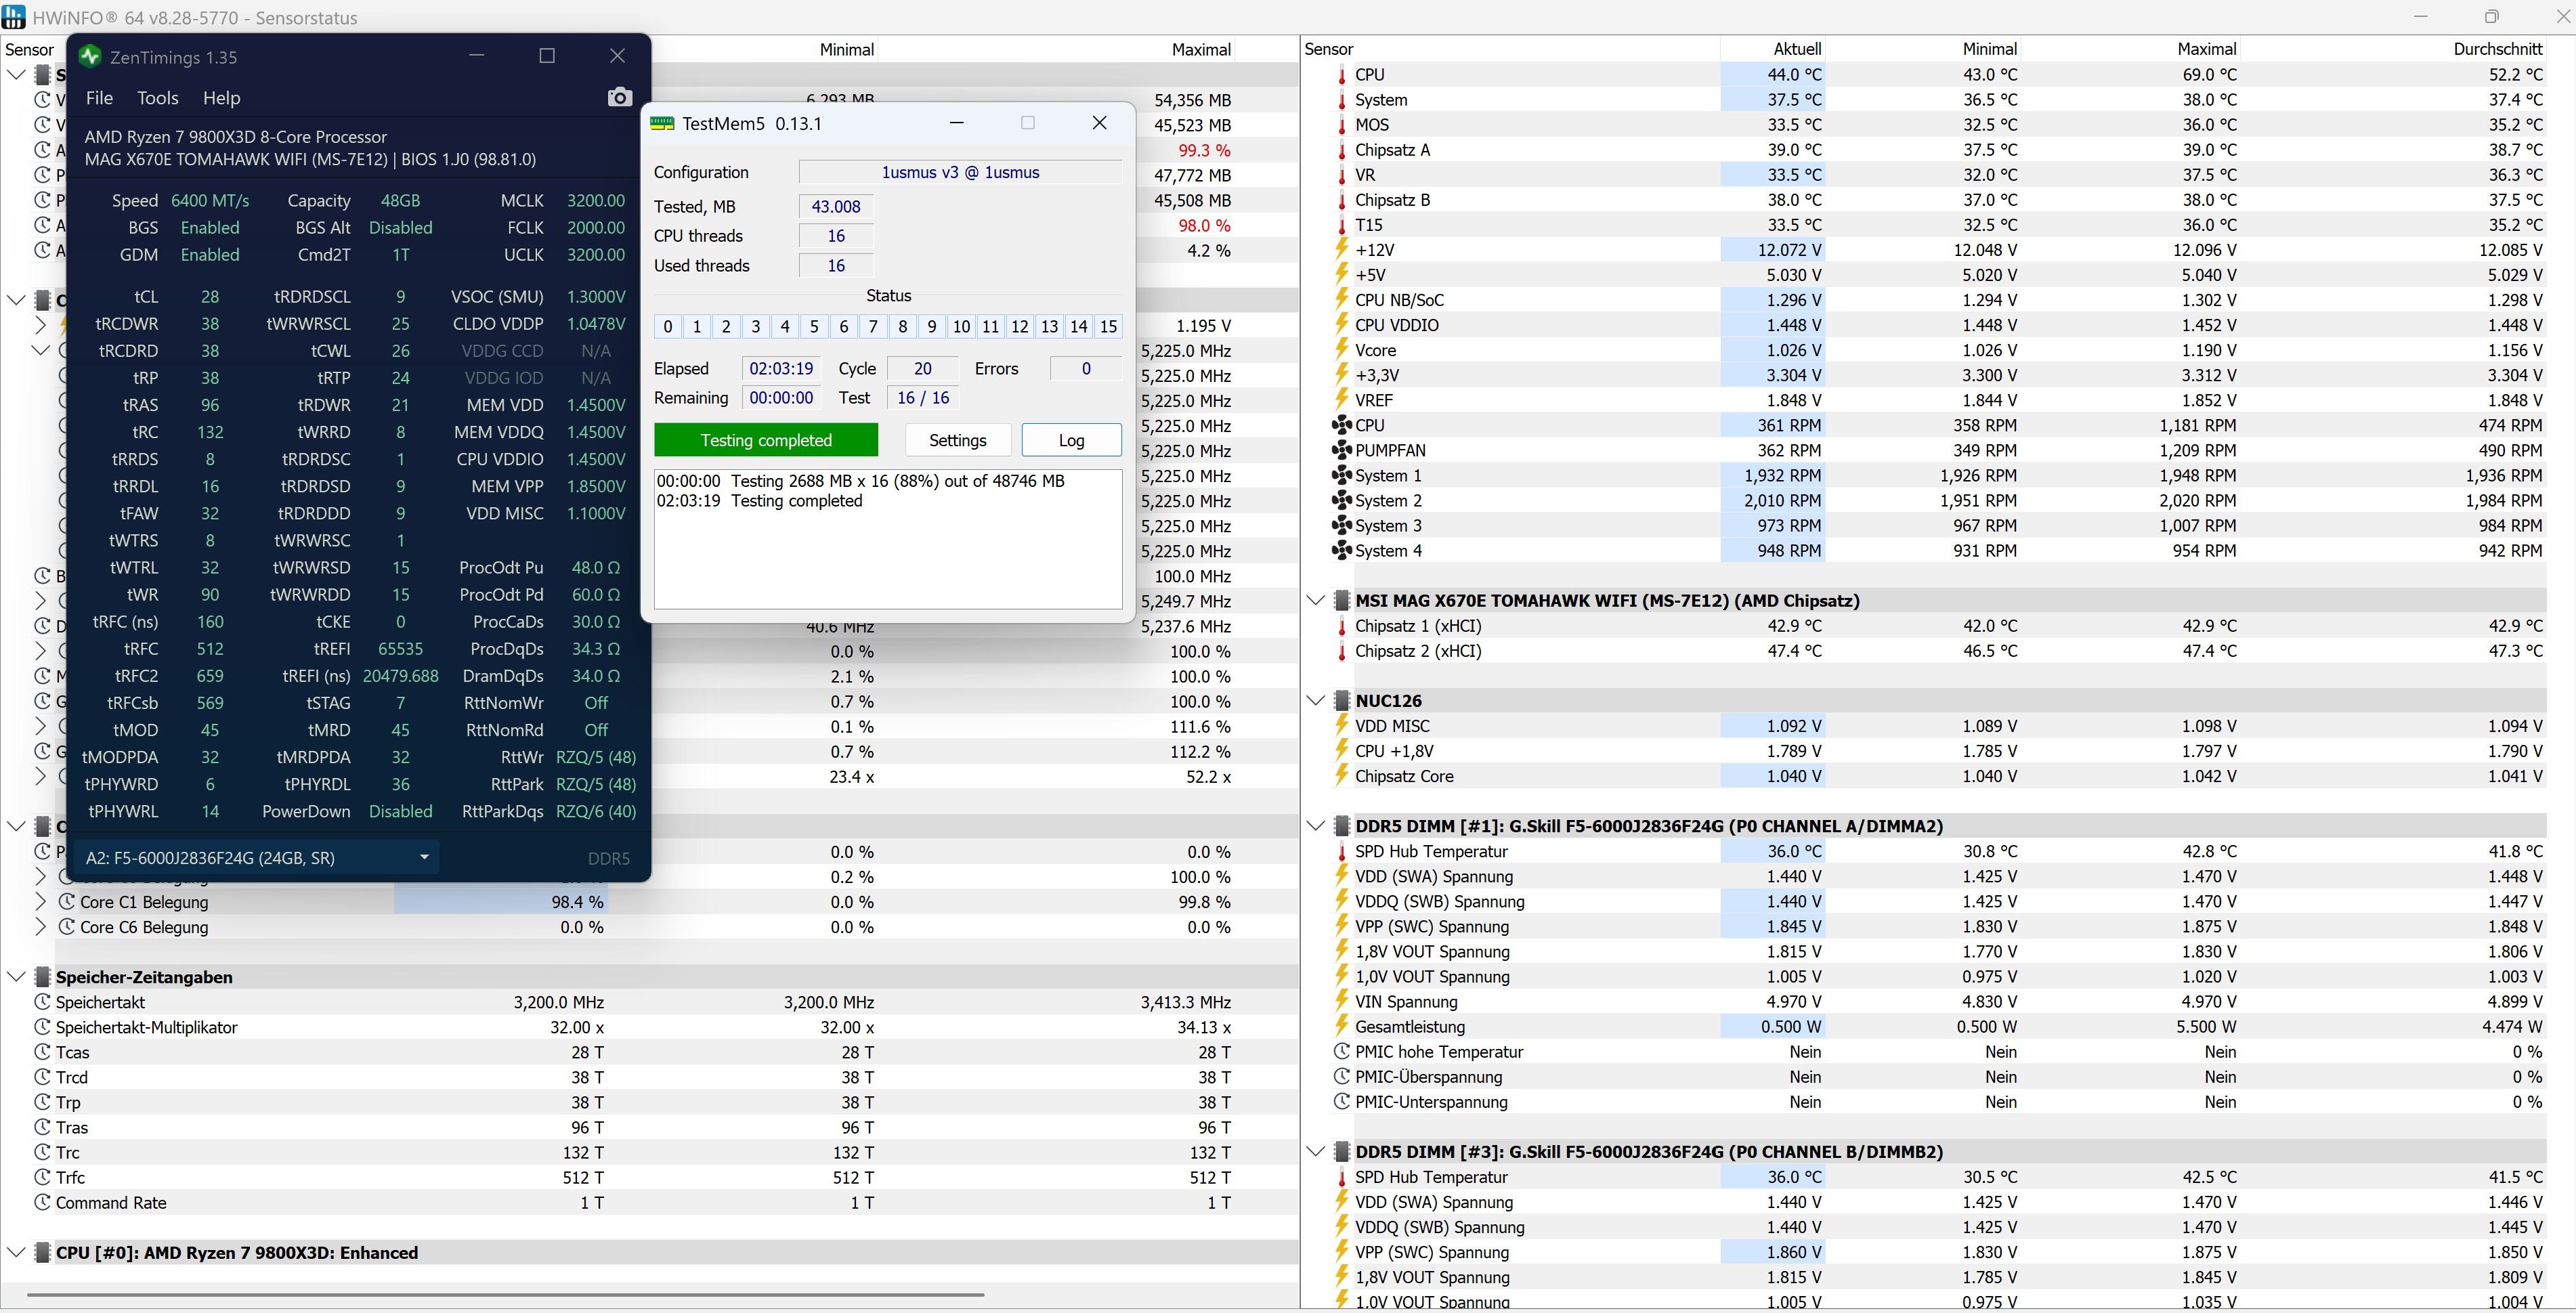This screenshot has width=2576, height=1313.
Task: Click the Log button in TestMem5
Action: (x=1071, y=440)
